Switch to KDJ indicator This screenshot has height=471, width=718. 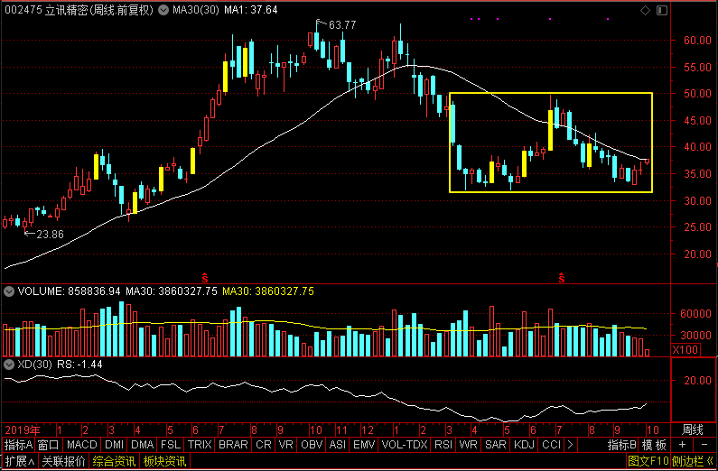coord(525,445)
